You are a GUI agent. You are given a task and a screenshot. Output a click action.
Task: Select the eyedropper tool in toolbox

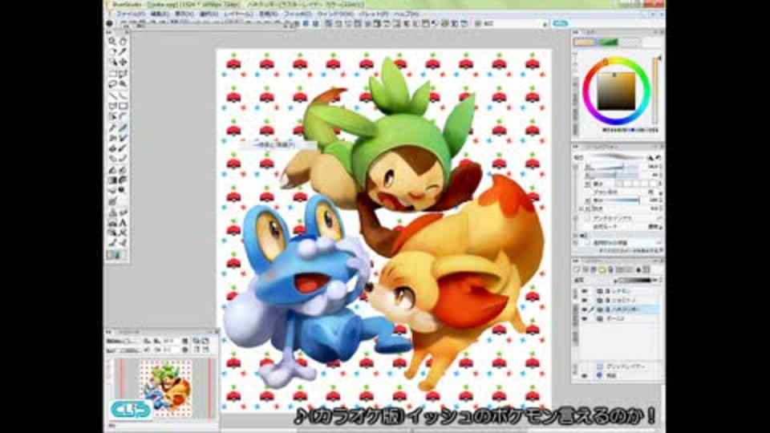pyautogui.click(x=123, y=51)
